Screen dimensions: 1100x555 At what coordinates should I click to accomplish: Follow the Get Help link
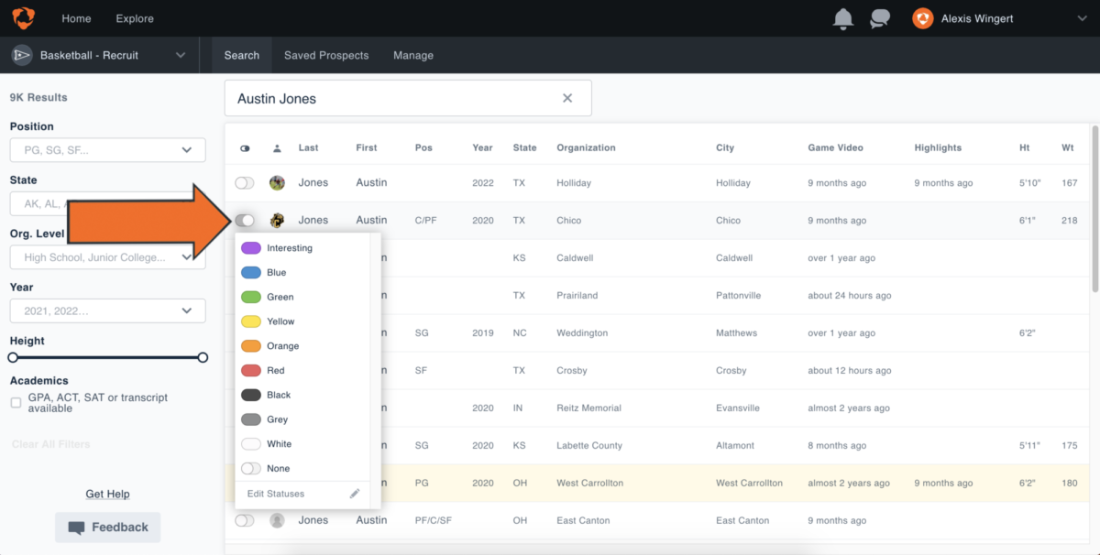click(x=107, y=494)
